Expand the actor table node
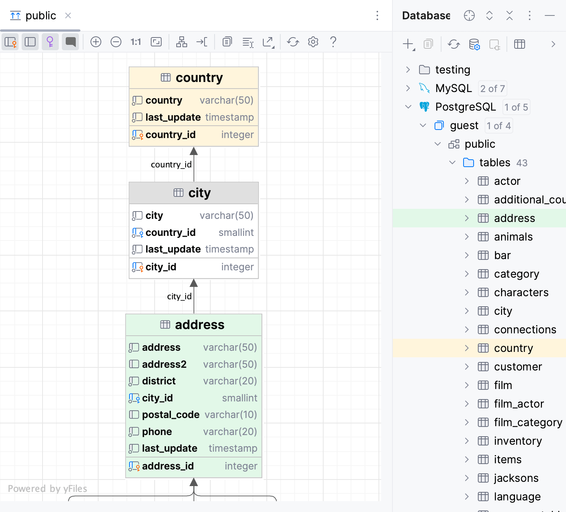 click(x=467, y=181)
